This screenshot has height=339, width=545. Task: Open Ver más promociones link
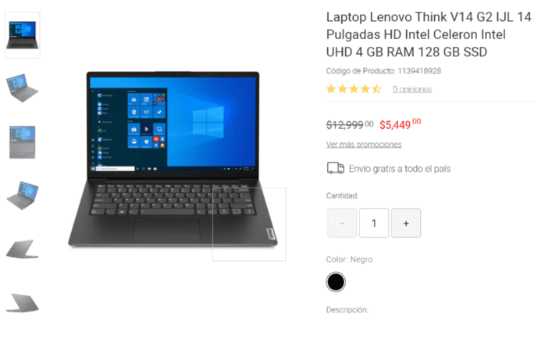click(364, 145)
